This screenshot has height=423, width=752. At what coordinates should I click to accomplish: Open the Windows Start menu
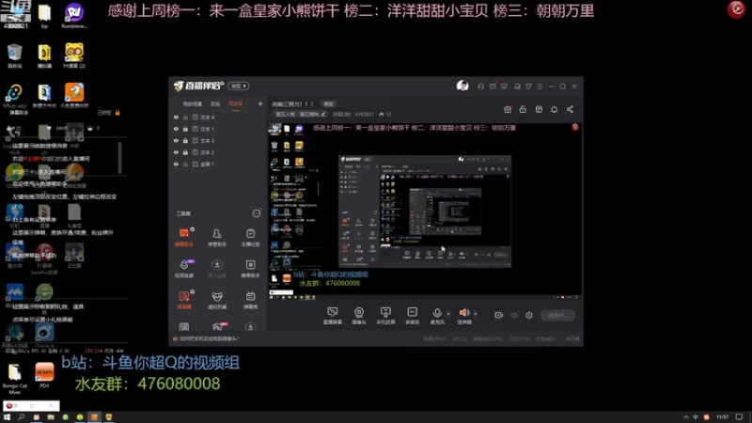coord(7,417)
